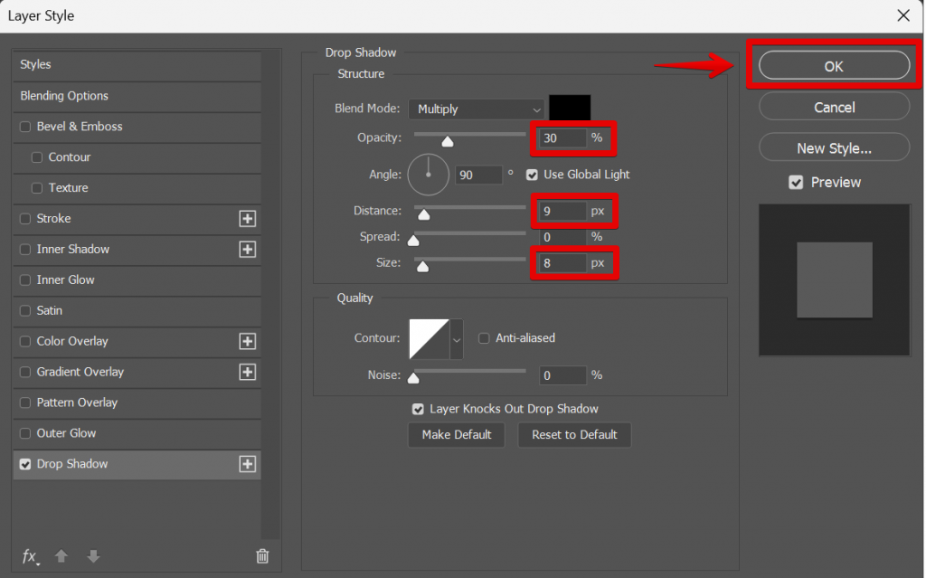Image resolution: width=926 pixels, height=578 pixels.
Task: Click the up arrow to move effect up
Action: point(61,556)
